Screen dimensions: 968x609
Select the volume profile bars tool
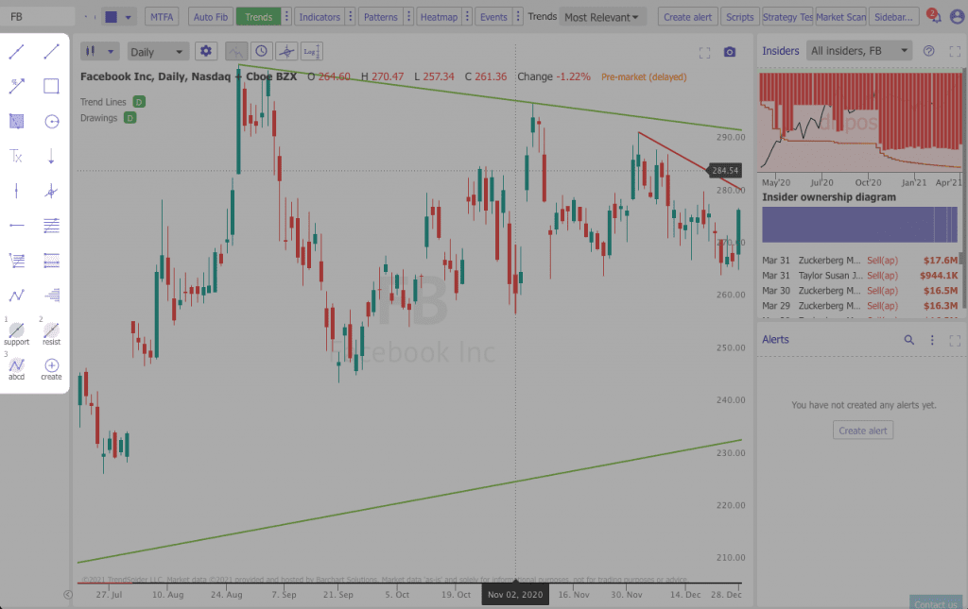[51, 296]
